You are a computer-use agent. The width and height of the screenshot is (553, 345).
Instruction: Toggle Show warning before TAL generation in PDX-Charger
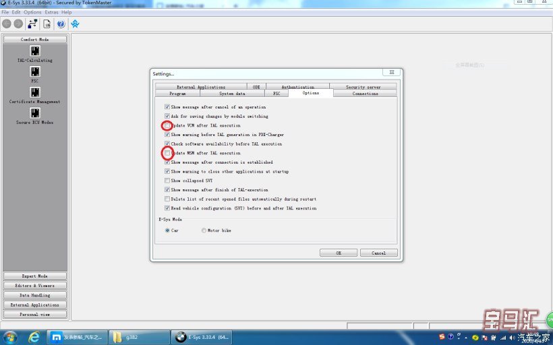[x=167, y=135]
